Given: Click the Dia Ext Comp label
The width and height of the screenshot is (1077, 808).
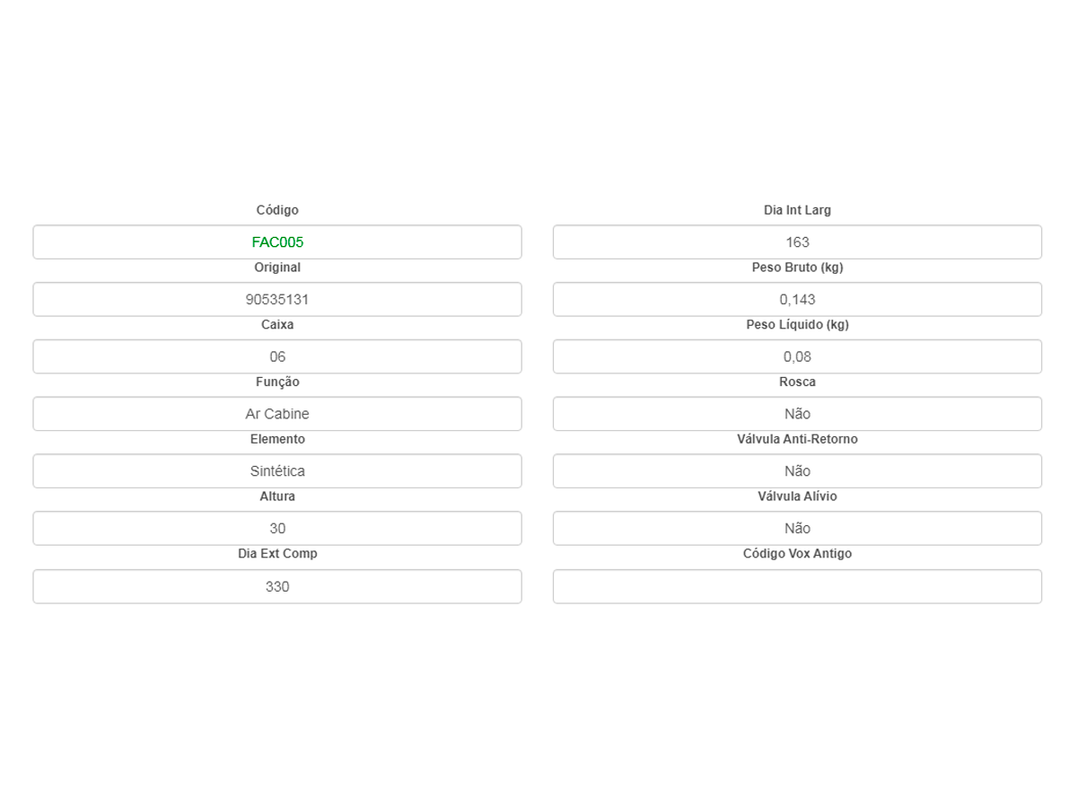Looking at the screenshot, I should 277,554.
